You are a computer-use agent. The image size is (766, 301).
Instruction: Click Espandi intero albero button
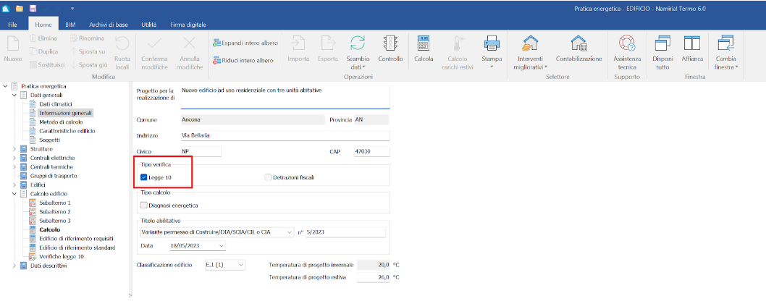click(x=244, y=42)
